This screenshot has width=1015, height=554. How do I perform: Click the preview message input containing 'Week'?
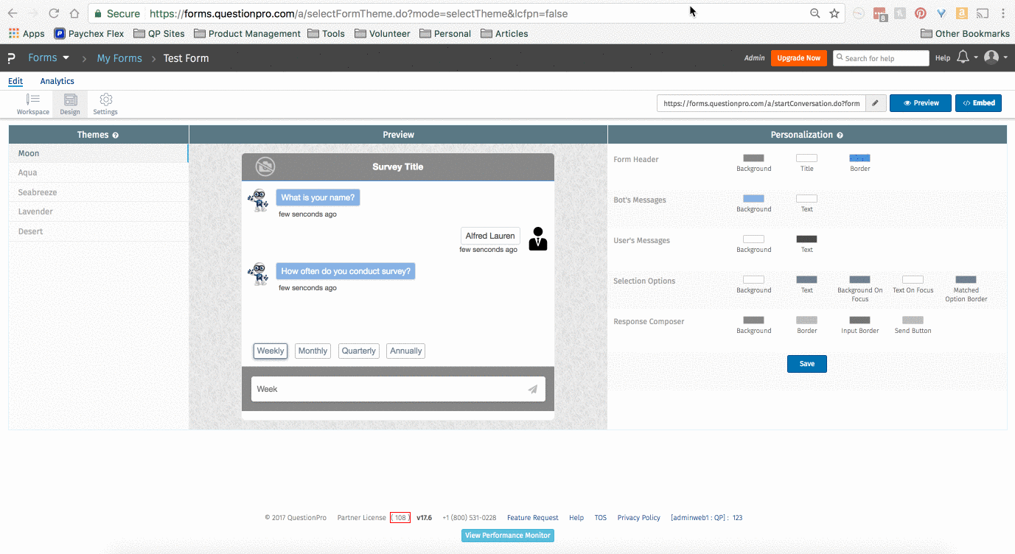pyautogui.click(x=398, y=389)
